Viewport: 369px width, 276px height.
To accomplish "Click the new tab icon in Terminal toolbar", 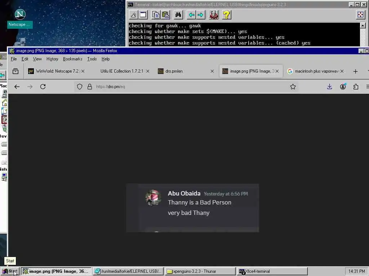I will coord(134,15).
